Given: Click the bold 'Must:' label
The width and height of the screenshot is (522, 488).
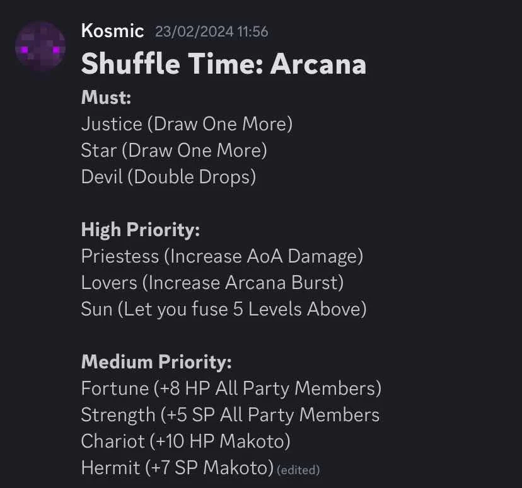Looking at the screenshot, I should (x=106, y=98).
